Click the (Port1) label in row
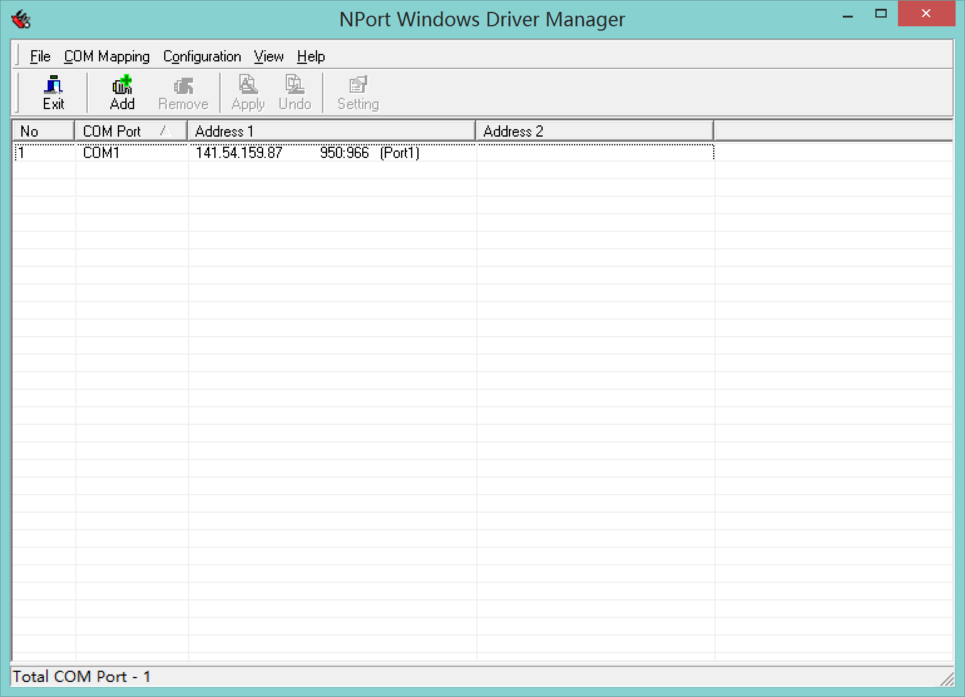965x697 pixels. [400, 152]
